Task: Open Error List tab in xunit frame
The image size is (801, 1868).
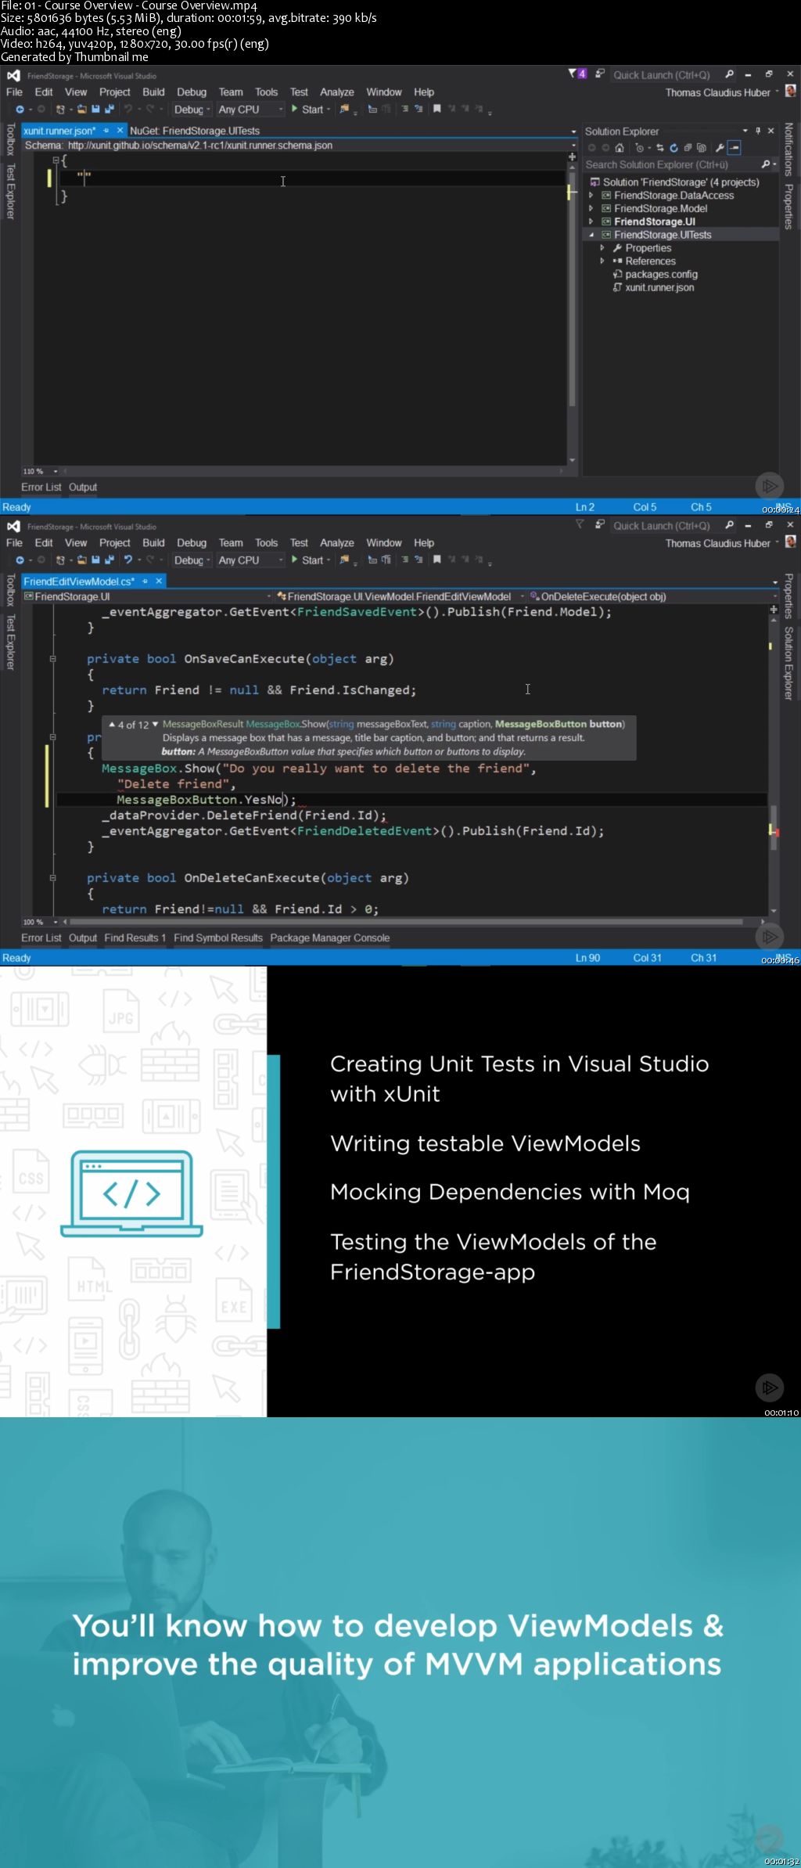Action: (x=41, y=487)
